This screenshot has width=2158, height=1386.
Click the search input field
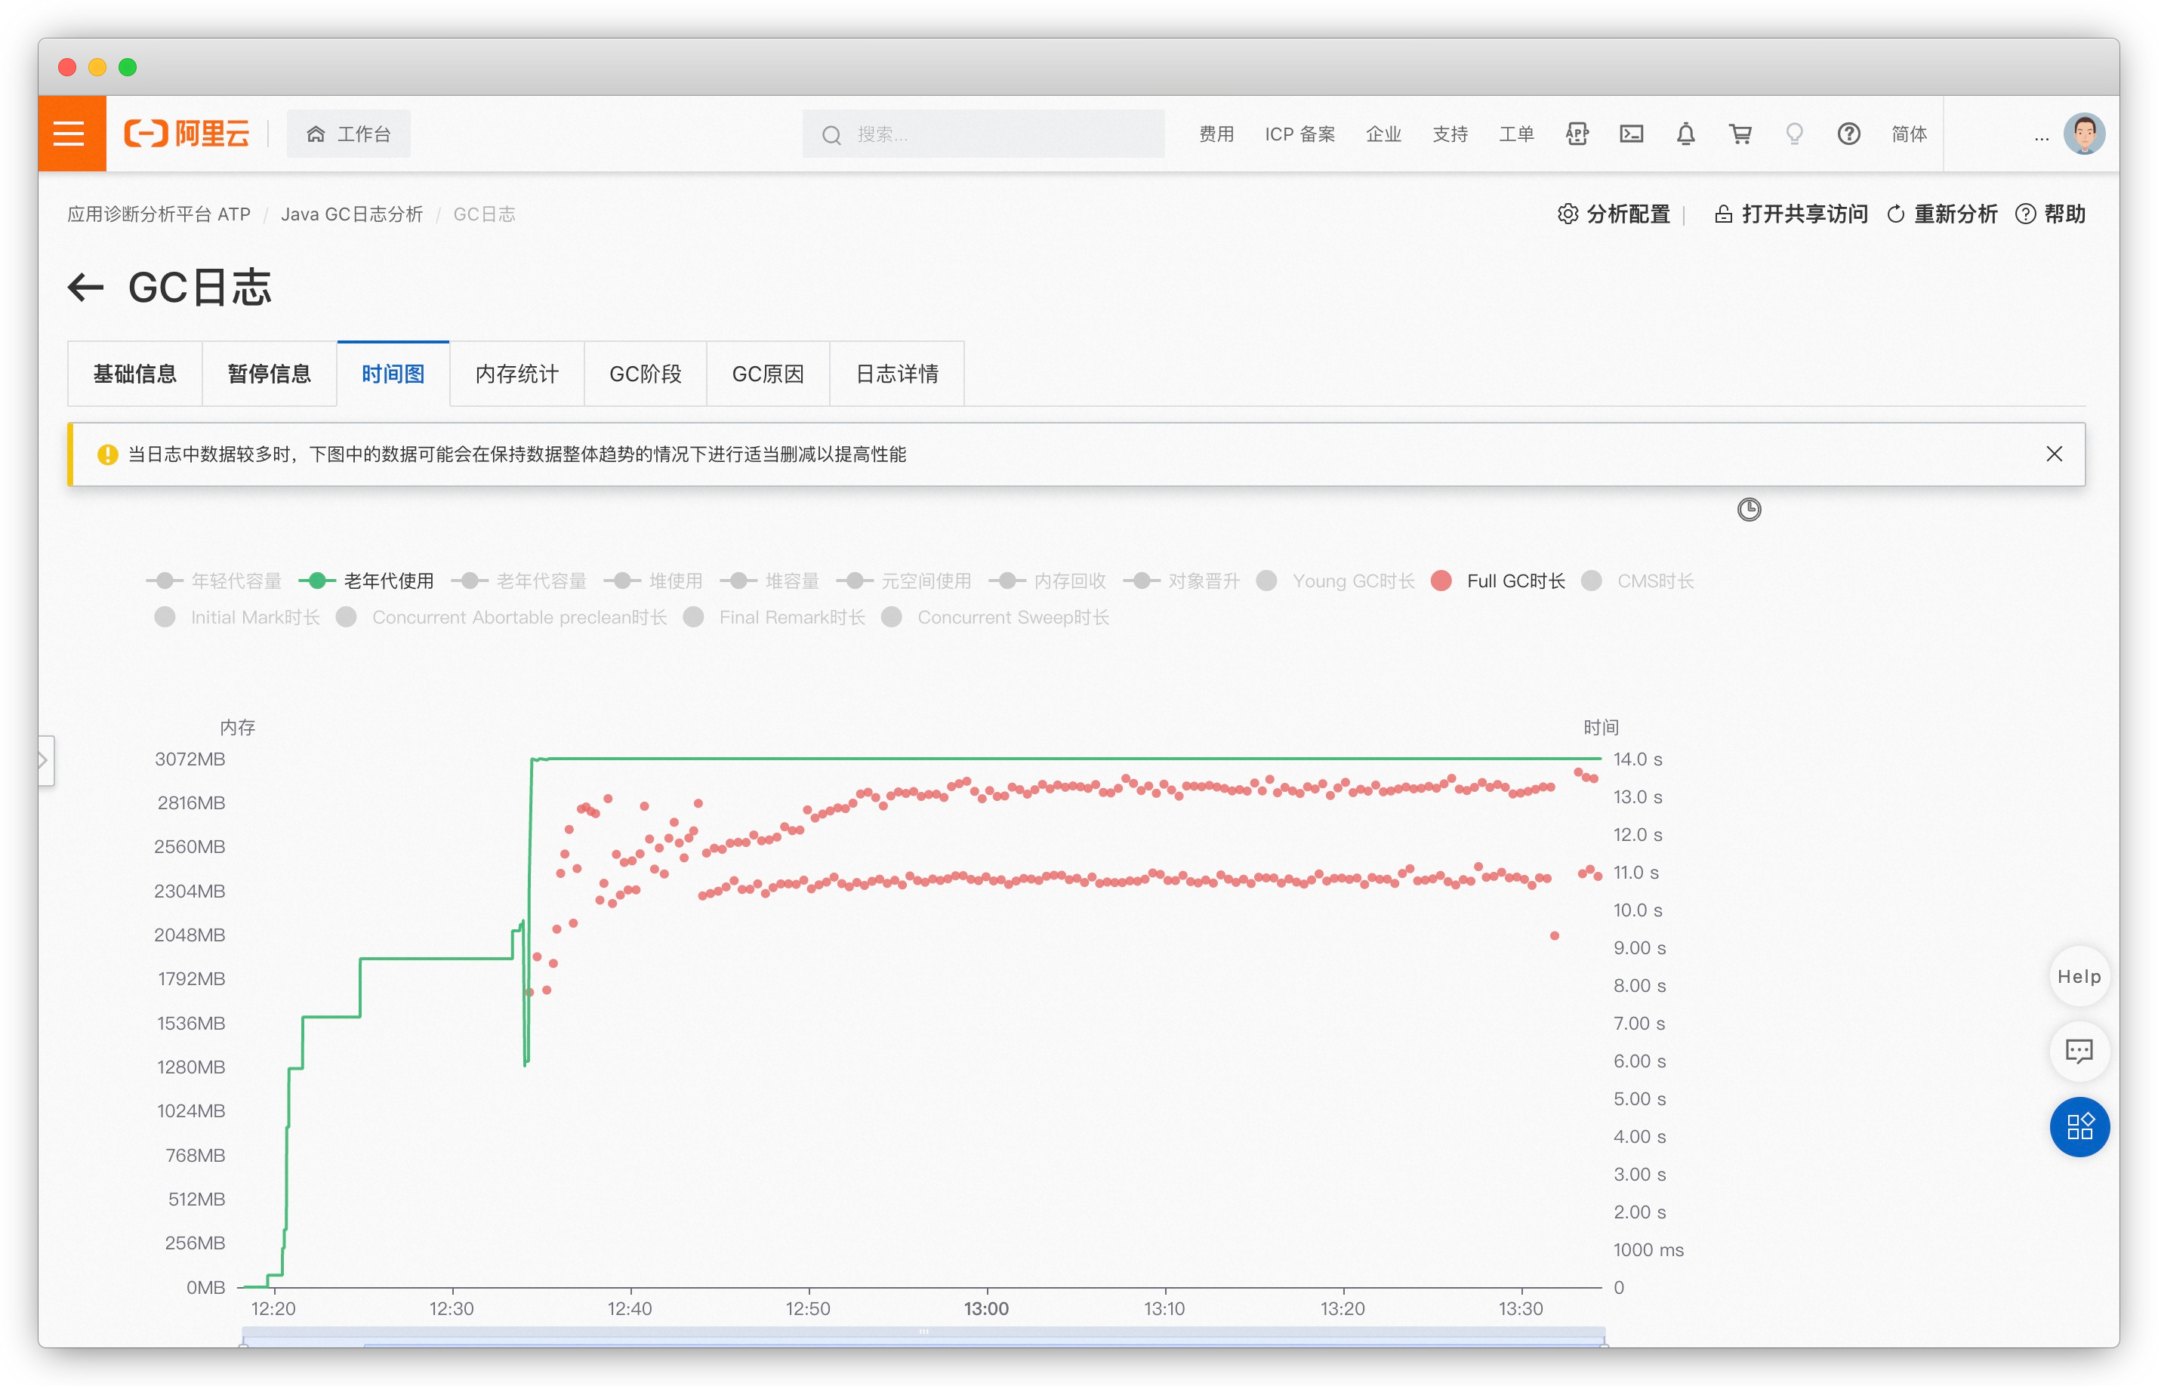[x=982, y=134]
